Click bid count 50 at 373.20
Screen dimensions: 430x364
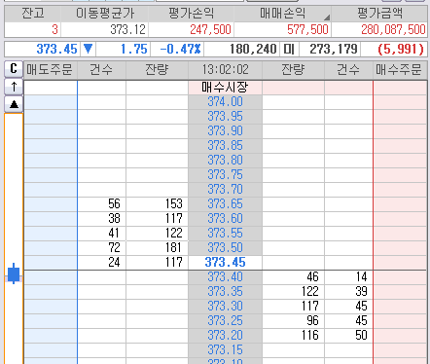point(361,336)
